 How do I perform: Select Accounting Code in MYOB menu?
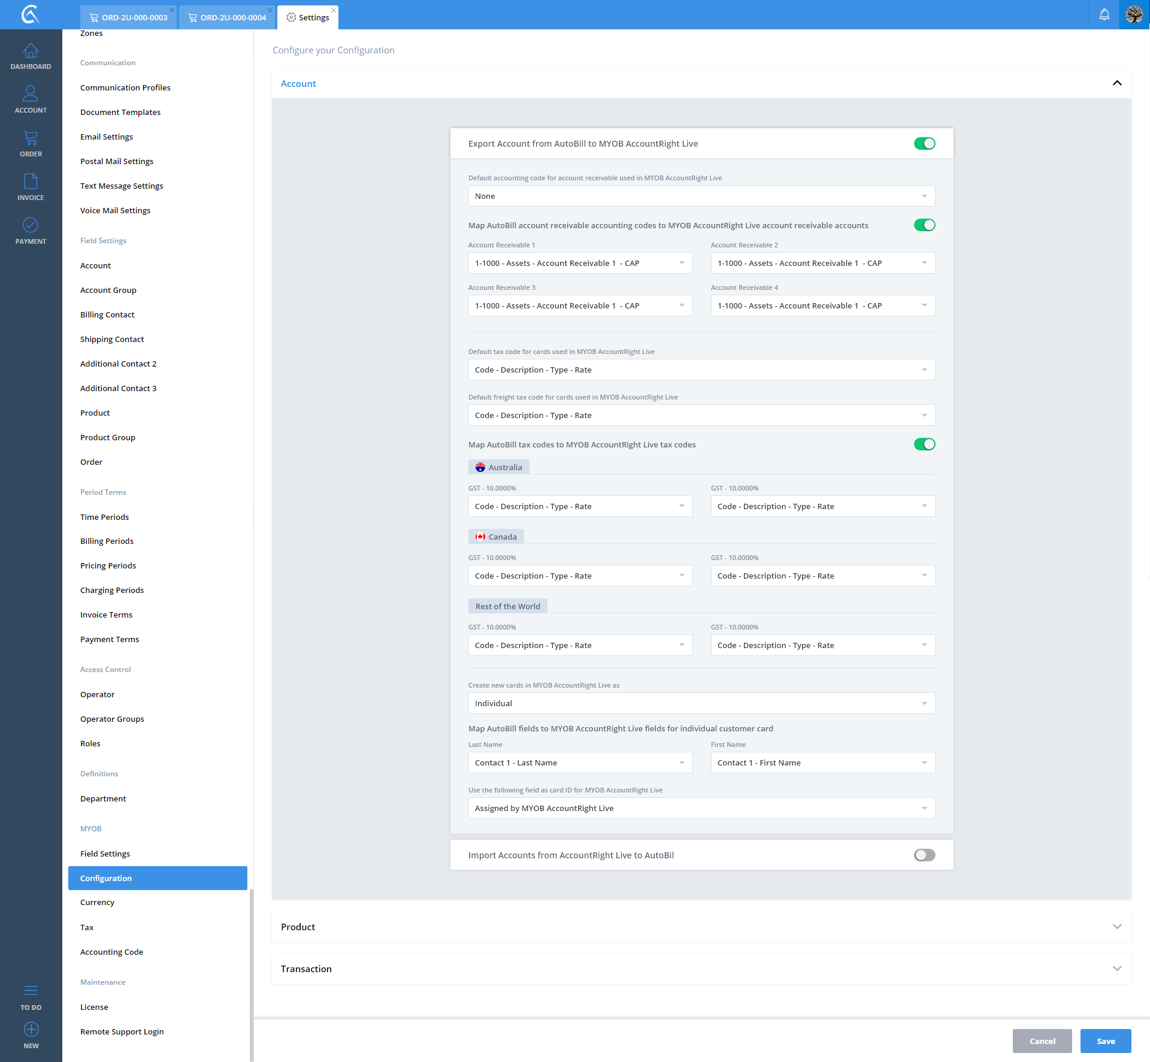(111, 952)
